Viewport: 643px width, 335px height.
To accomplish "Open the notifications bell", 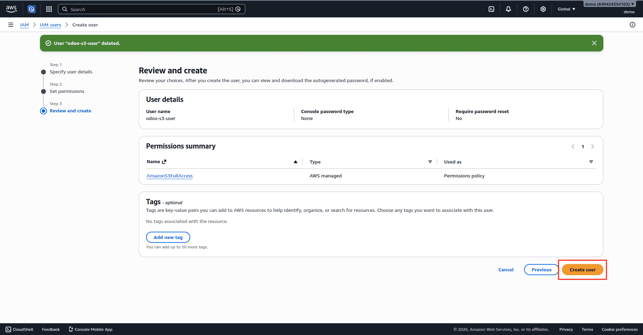I will pyautogui.click(x=508, y=9).
